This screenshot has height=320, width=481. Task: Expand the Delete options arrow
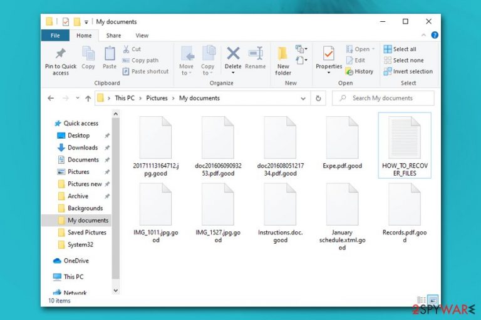pyautogui.click(x=233, y=73)
